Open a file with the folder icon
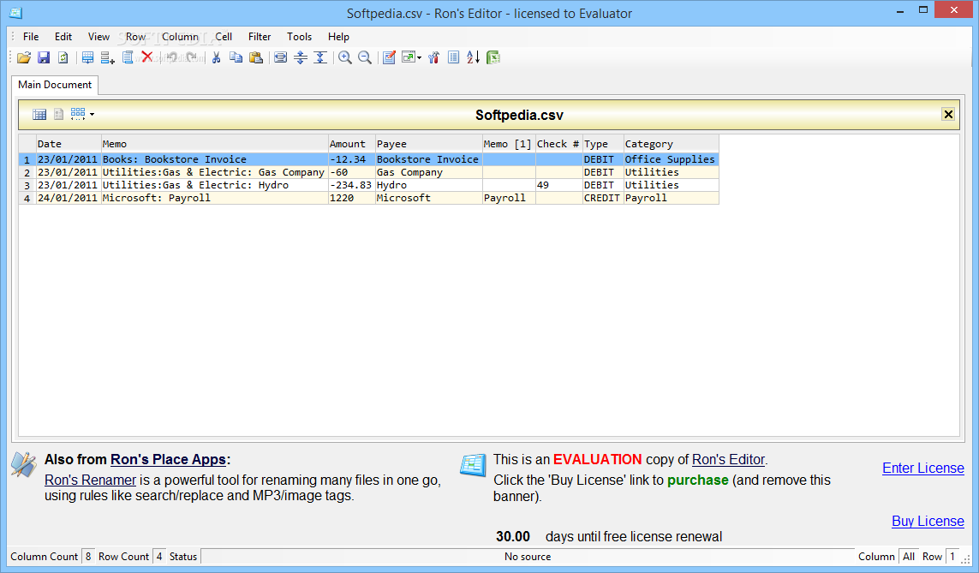 point(24,57)
